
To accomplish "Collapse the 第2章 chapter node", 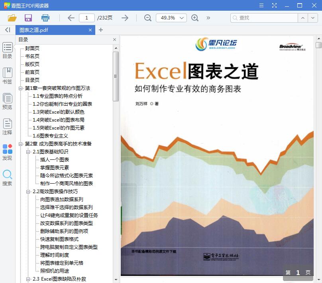I will [x=20, y=144].
